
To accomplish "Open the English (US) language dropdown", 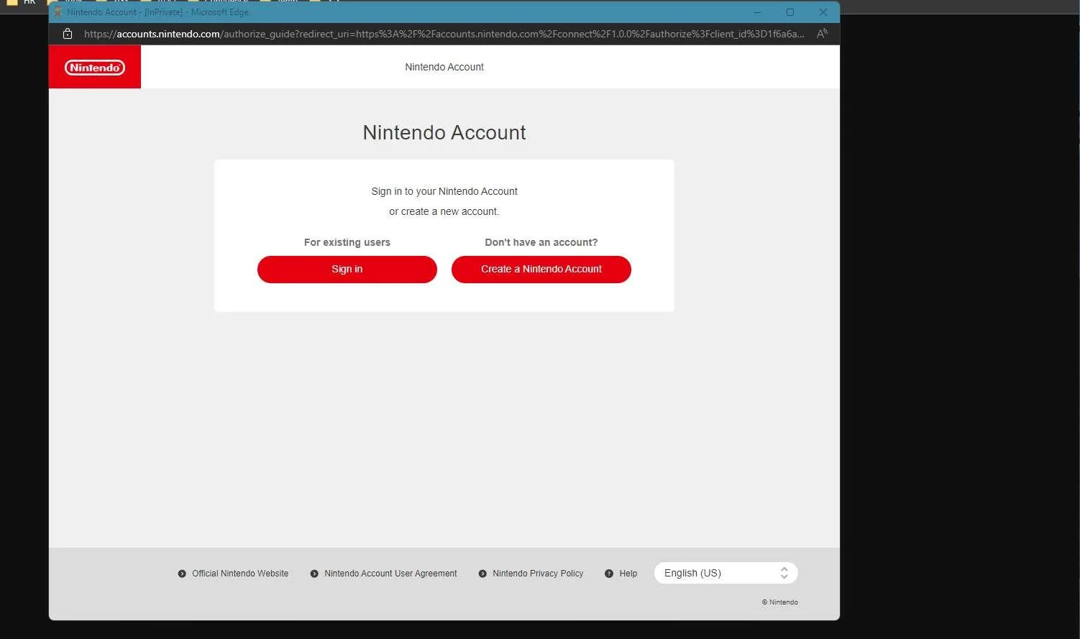I will pos(726,573).
